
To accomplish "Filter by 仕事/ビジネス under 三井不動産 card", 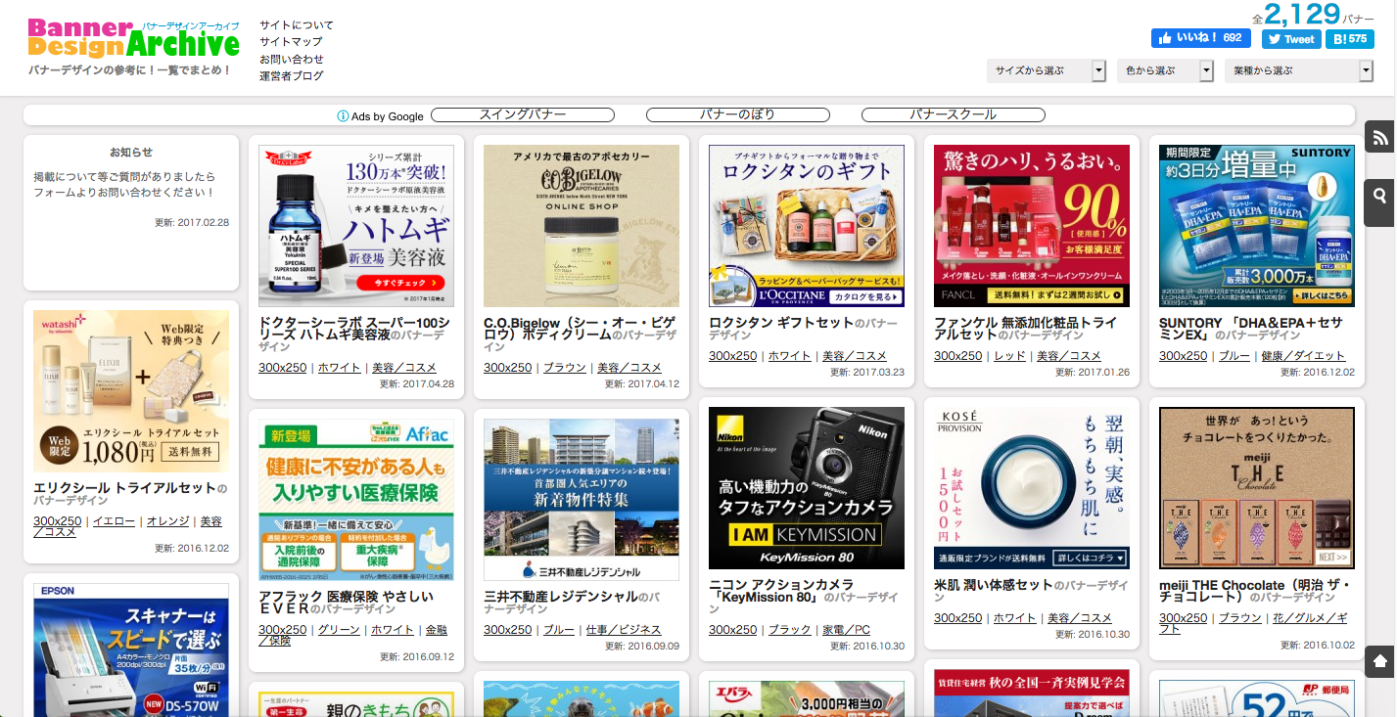I will pyautogui.click(x=624, y=630).
